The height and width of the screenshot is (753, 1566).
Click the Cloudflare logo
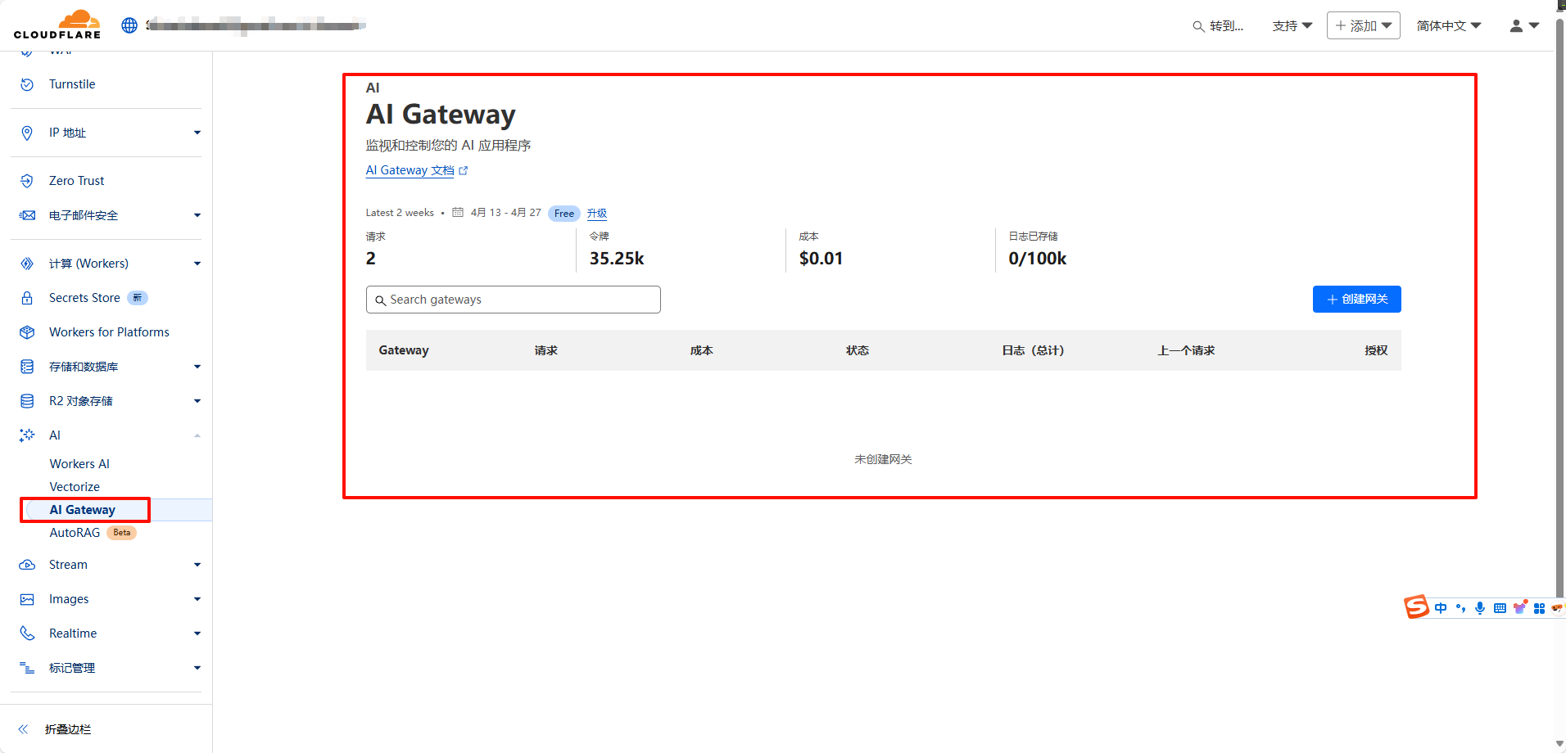(57, 25)
